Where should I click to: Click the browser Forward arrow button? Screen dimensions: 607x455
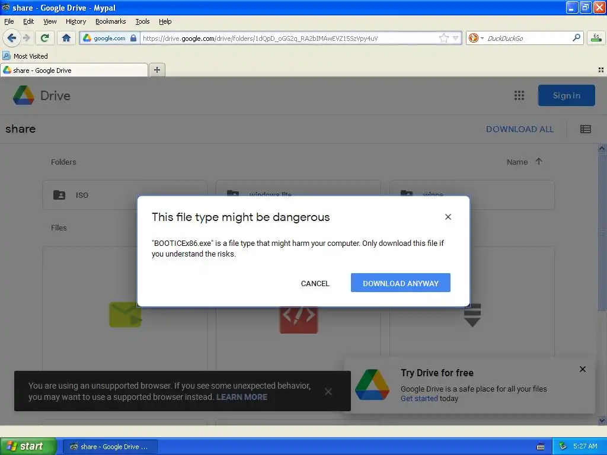(26, 38)
